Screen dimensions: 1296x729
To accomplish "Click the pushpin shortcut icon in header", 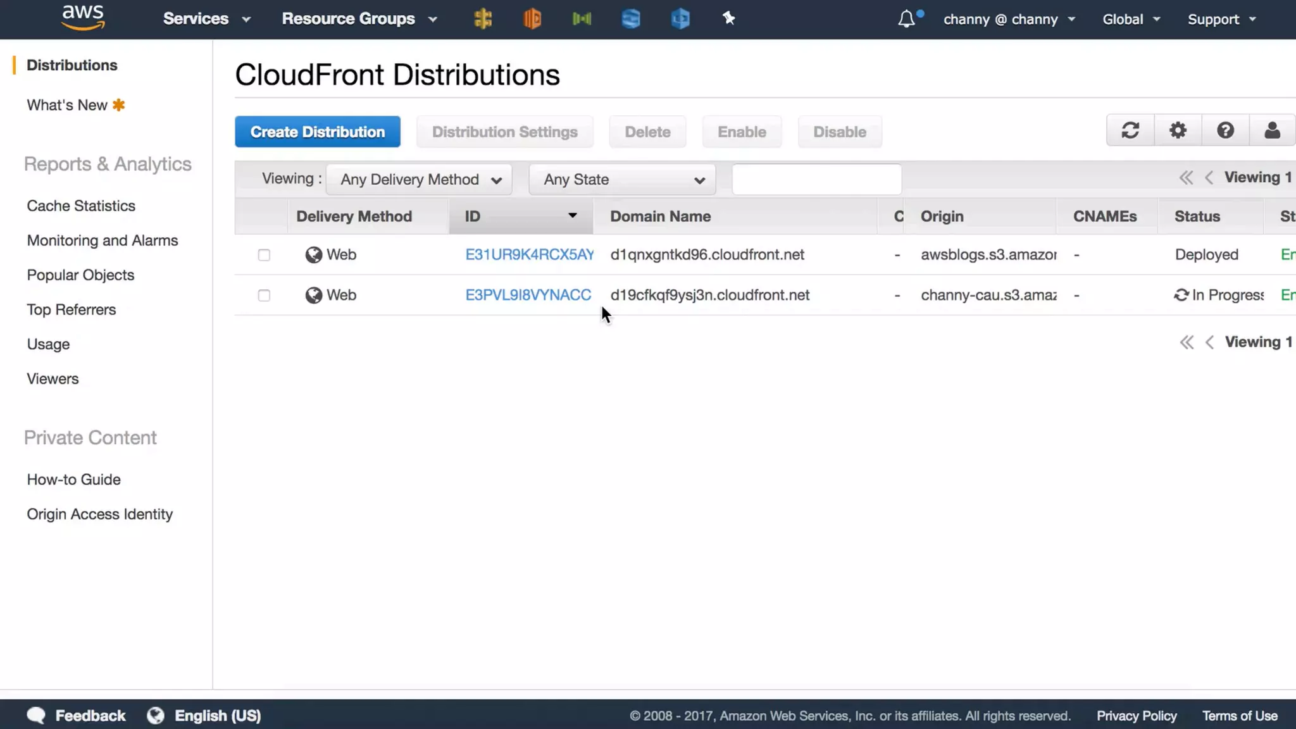I will point(729,19).
